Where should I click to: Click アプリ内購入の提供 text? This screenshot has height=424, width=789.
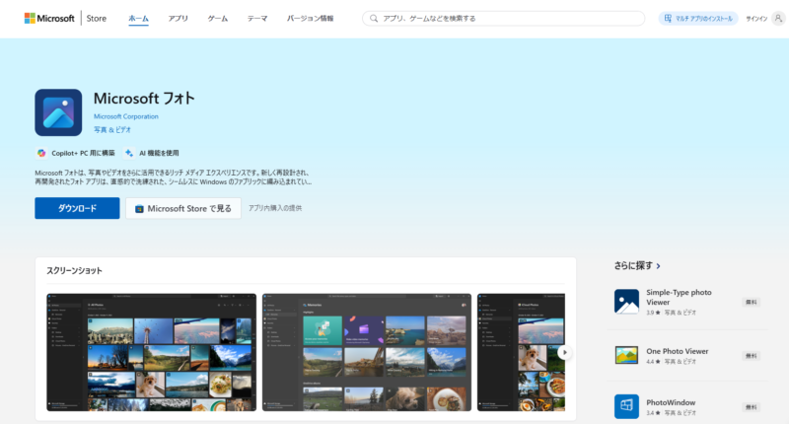click(275, 208)
